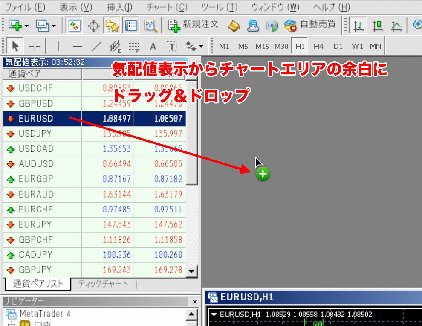Viewport: 422px width, 326px height.
Task: Toggle the Navigator window icon
Action: click(x=113, y=26)
